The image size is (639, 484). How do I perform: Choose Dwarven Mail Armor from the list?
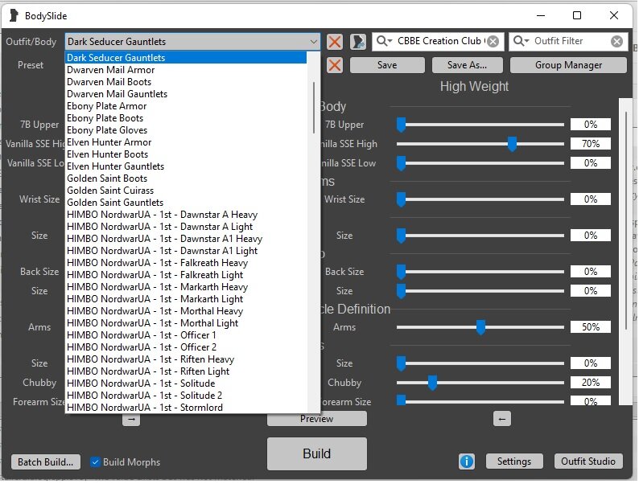click(x=186, y=70)
